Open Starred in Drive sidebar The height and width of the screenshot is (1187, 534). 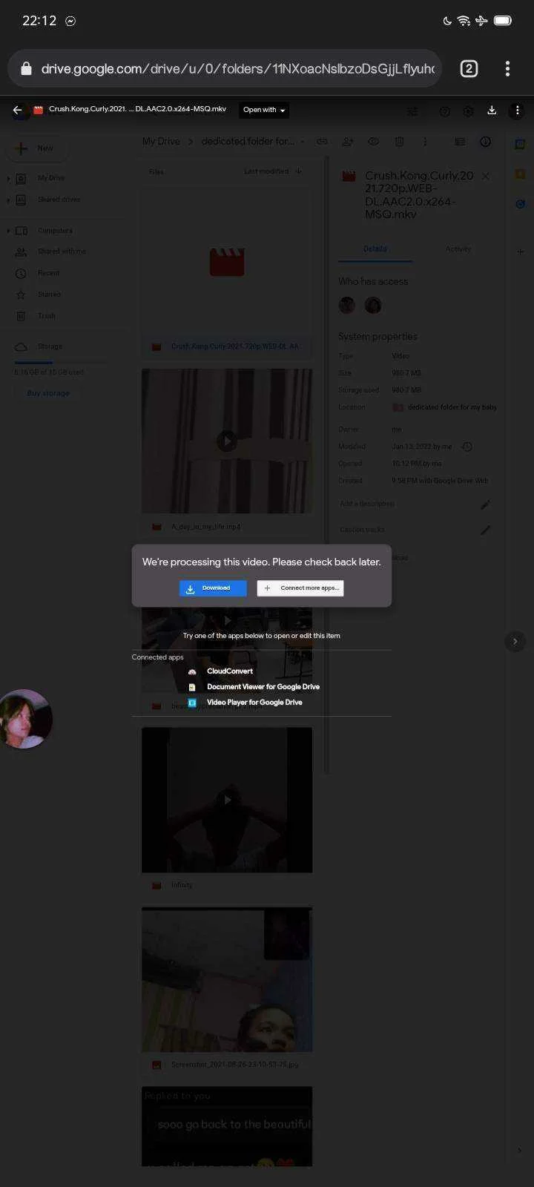(49, 295)
